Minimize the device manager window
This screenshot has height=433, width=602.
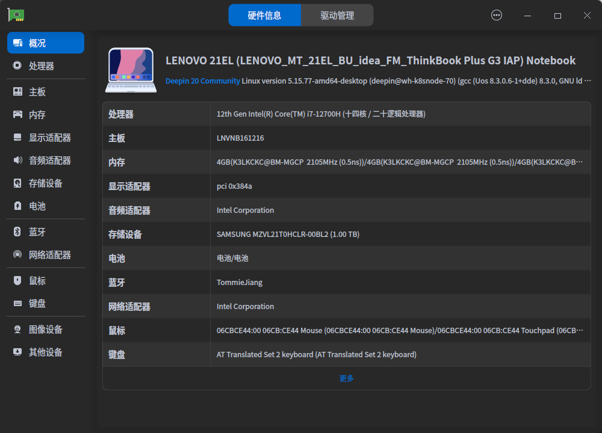pyautogui.click(x=527, y=16)
